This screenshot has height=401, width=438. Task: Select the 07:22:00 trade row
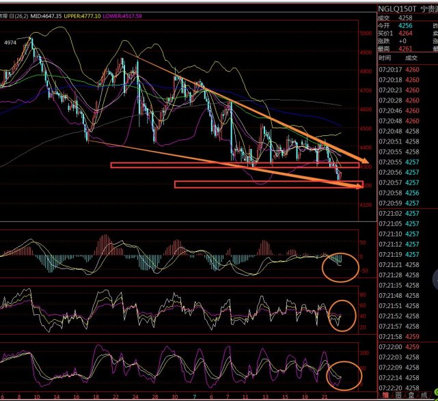click(x=399, y=347)
